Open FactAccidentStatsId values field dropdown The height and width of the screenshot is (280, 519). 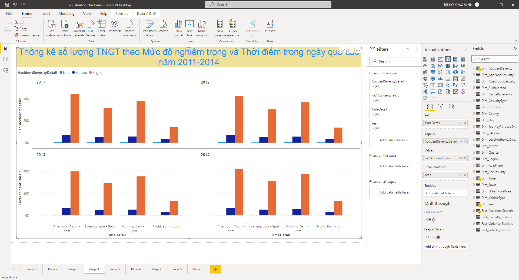(461, 158)
